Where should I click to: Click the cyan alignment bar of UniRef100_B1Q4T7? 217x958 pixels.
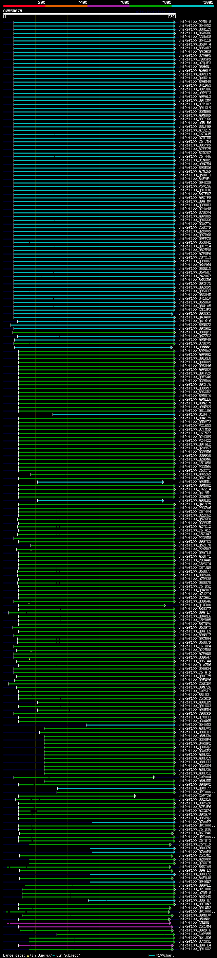click(x=114, y=415)
